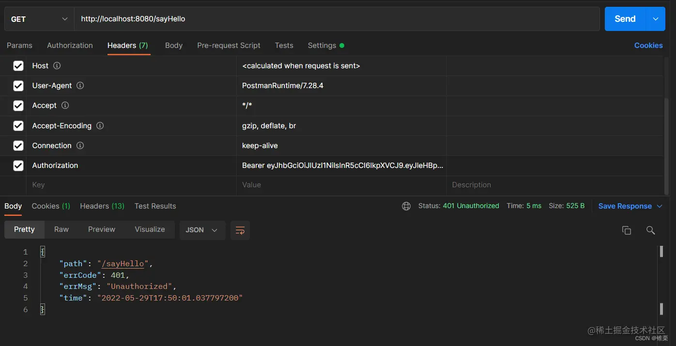Click the request URL input field
The image size is (676, 346).
(x=337, y=19)
